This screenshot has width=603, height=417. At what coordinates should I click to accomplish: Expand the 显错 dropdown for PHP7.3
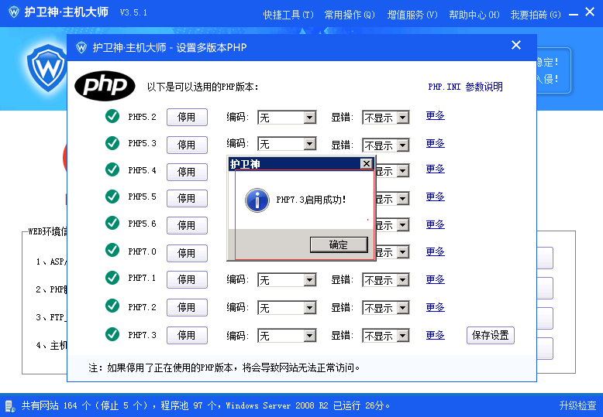click(x=402, y=336)
